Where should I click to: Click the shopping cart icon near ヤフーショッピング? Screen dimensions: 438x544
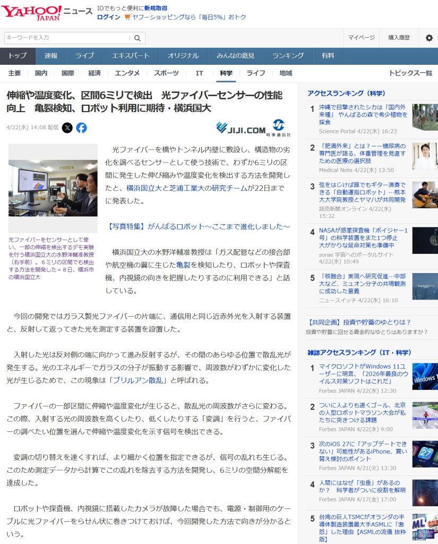127,17
